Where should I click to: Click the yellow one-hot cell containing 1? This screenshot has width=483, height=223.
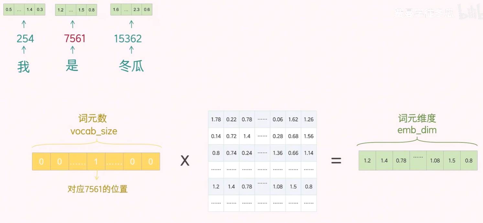[x=96, y=161]
